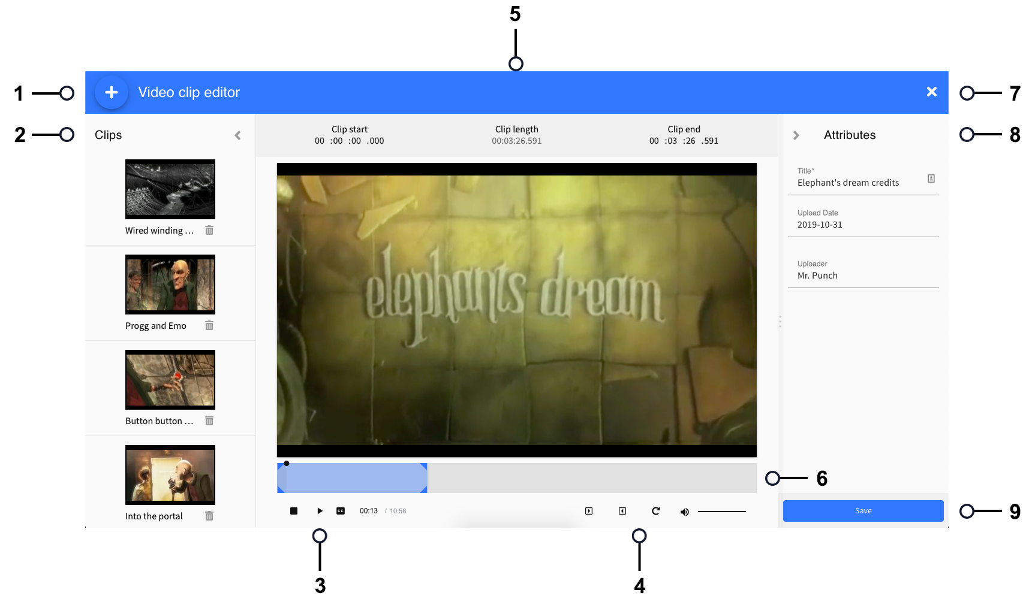Viewport: 1035px width, 599px height.
Task: Select the Into the portal thumbnail
Action: 170,475
